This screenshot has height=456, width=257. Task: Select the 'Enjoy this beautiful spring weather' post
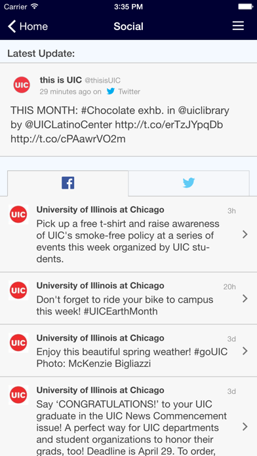128,350
